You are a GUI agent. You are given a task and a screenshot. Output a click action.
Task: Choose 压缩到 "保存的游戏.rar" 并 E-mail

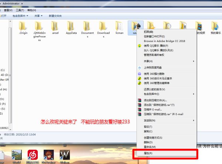[x=164, y=114]
